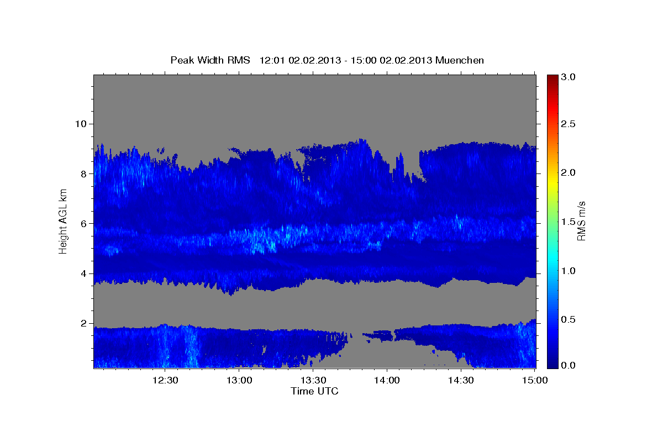Screen dimensions: 663x442
Task: Click the '14:00' time tick label
Action: click(x=387, y=380)
